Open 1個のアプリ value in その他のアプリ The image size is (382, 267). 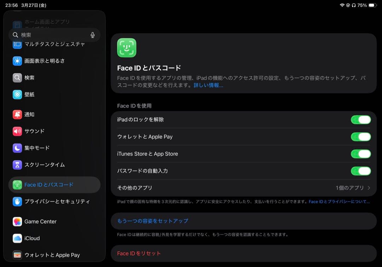tap(349, 188)
